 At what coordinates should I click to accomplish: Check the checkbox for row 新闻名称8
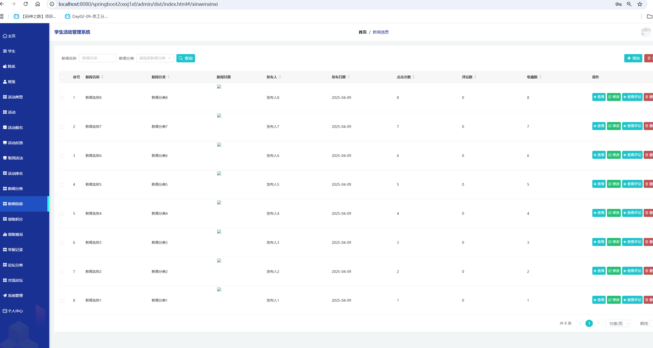[x=63, y=98]
